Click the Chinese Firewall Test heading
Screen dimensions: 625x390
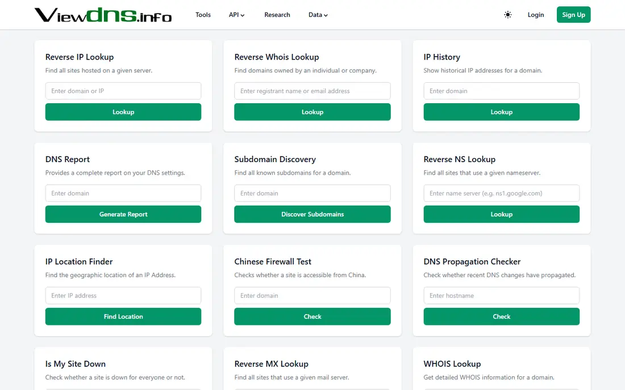tap(273, 261)
